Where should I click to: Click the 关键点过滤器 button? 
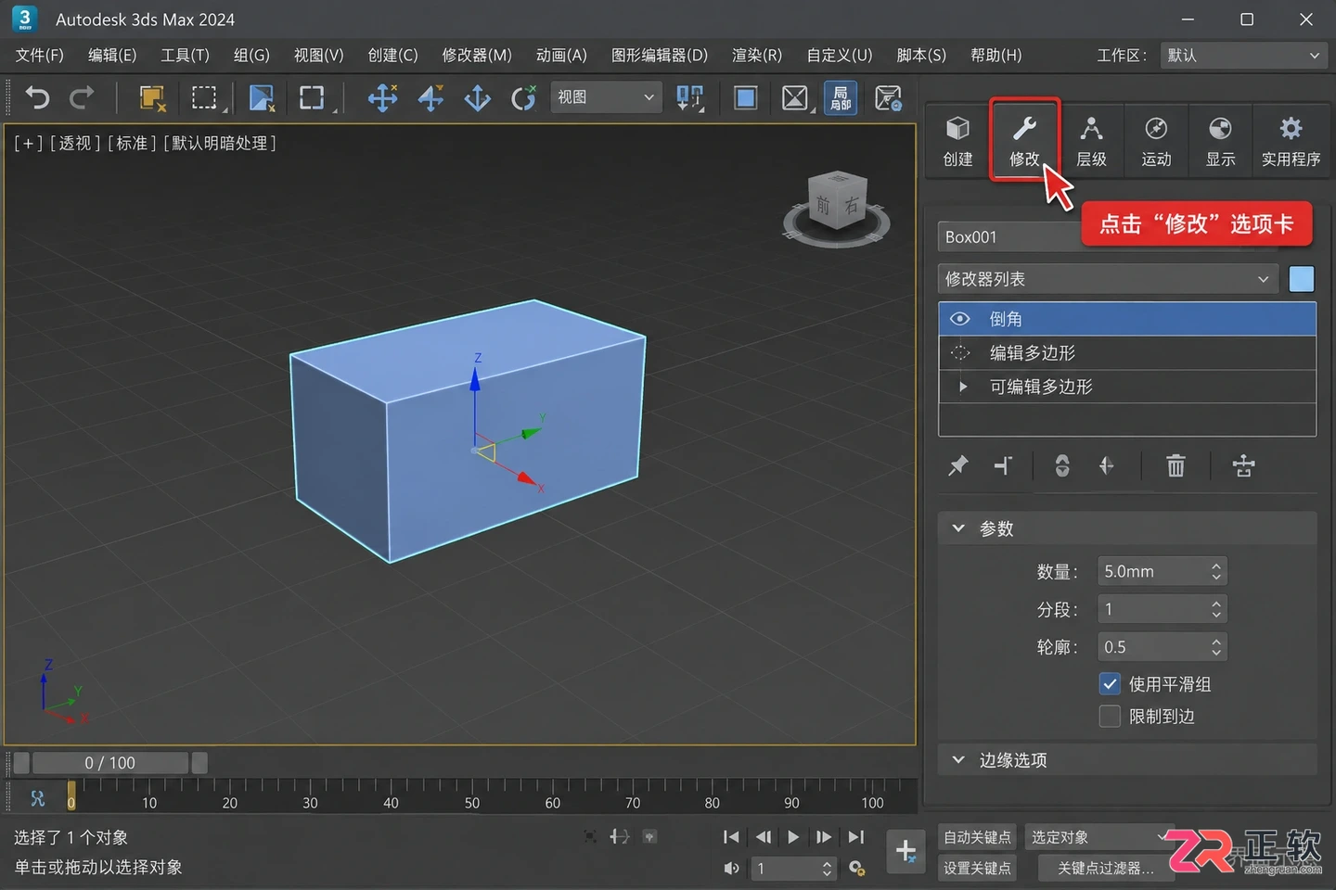click(1105, 868)
